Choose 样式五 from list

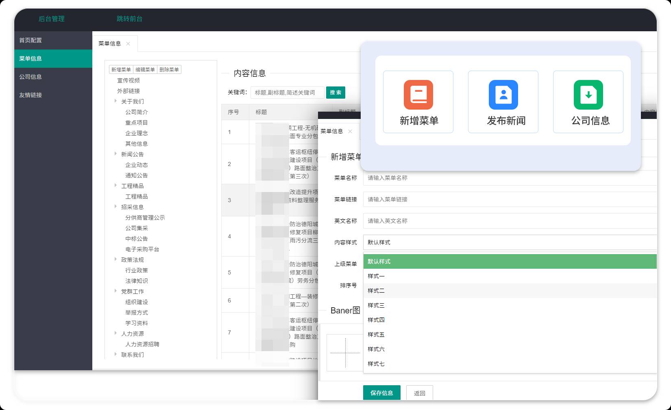[x=510, y=334]
